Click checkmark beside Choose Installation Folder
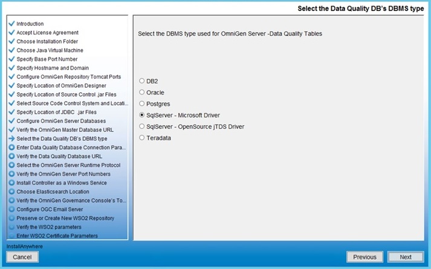431x269 pixels. [x=11, y=41]
